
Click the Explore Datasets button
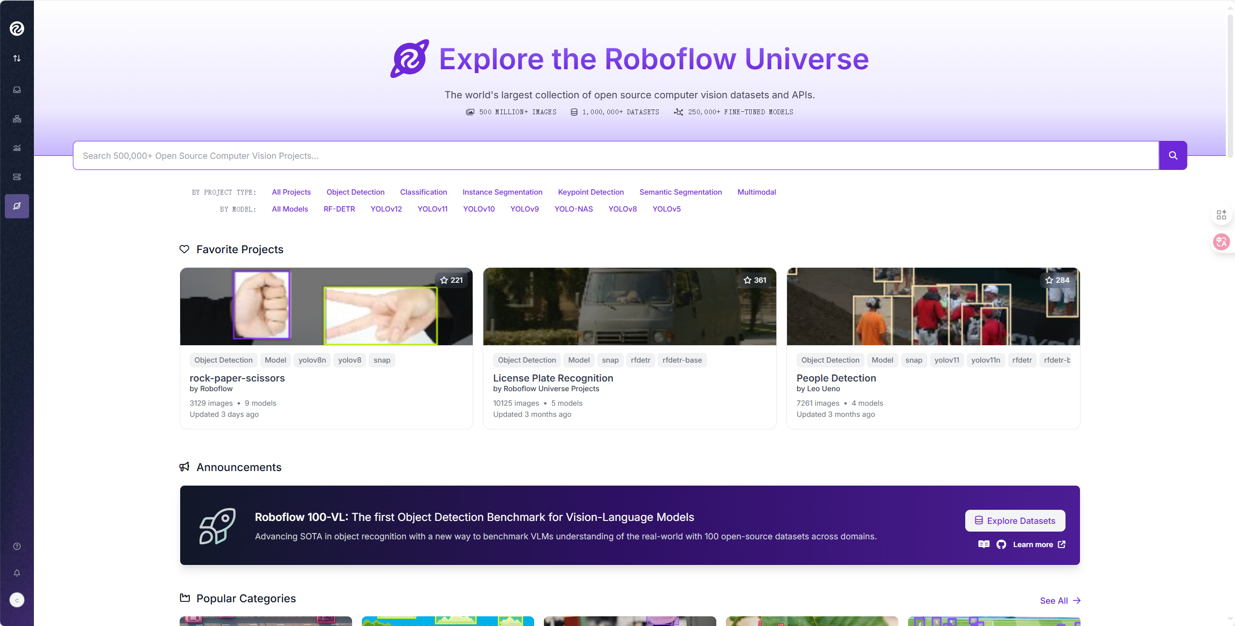(x=1015, y=521)
